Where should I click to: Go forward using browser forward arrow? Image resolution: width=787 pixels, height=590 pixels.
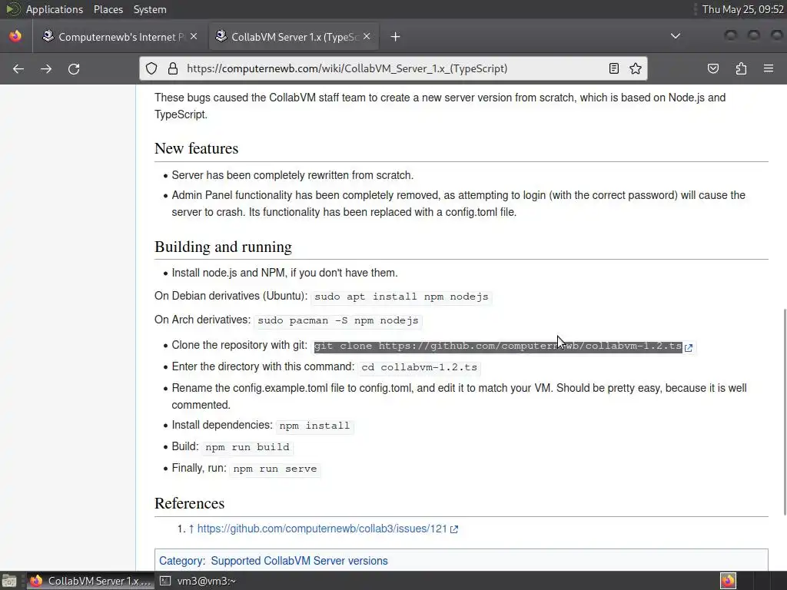46,68
